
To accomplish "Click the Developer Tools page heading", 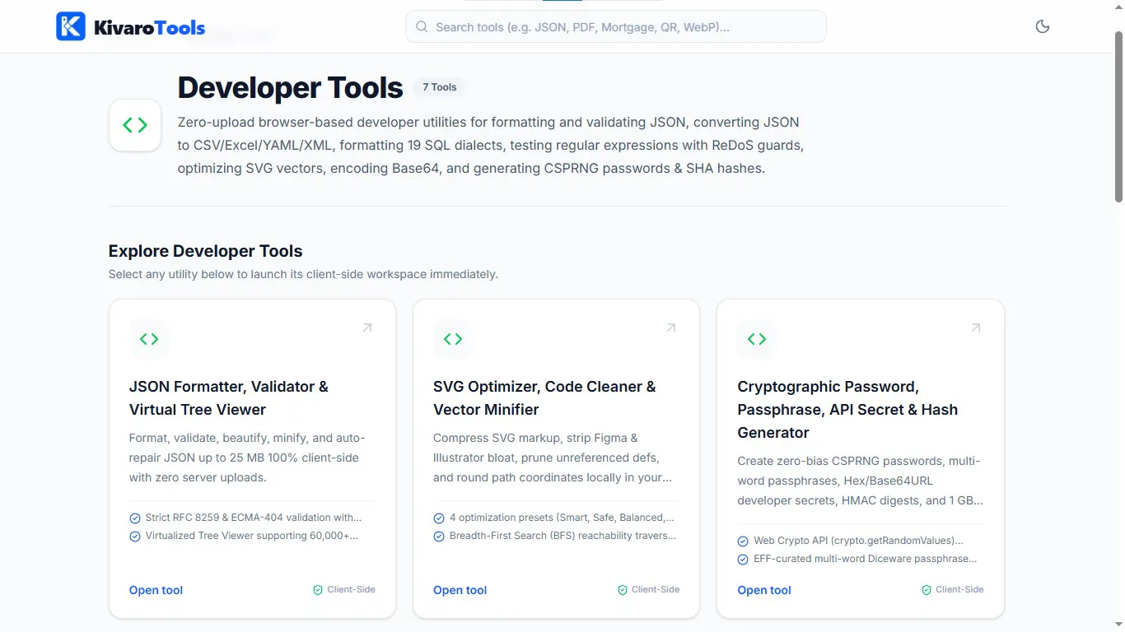I will (291, 88).
